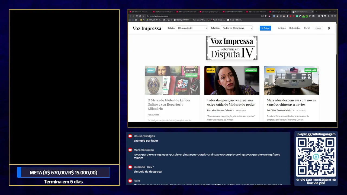Open the Perfil nav link
Image resolution: width=347 pixels, height=195 pixels.
(307, 28)
